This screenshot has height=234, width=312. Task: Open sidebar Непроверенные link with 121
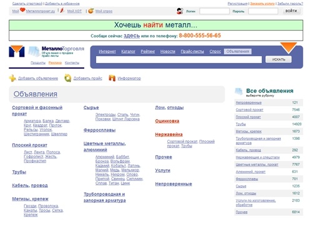click(248, 102)
